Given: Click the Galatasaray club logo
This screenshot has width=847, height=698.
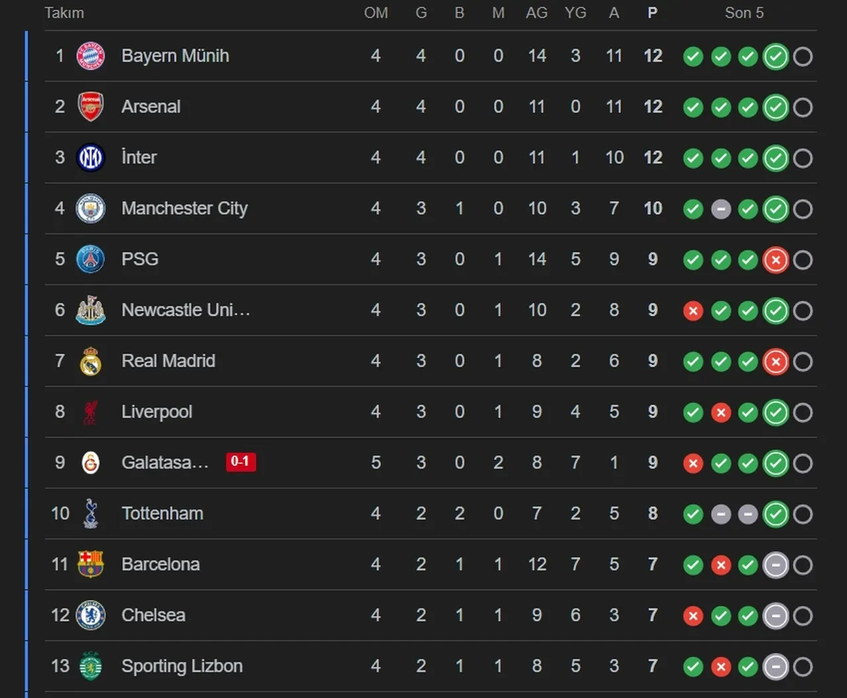Looking at the screenshot, I should click(91, 463).
